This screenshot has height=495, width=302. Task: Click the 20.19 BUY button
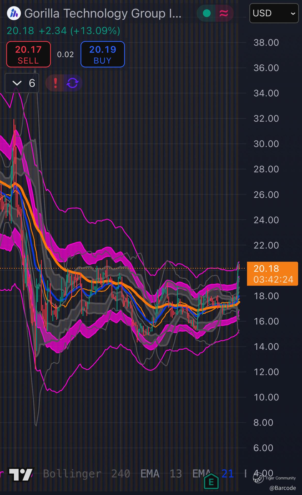(103, 54)
